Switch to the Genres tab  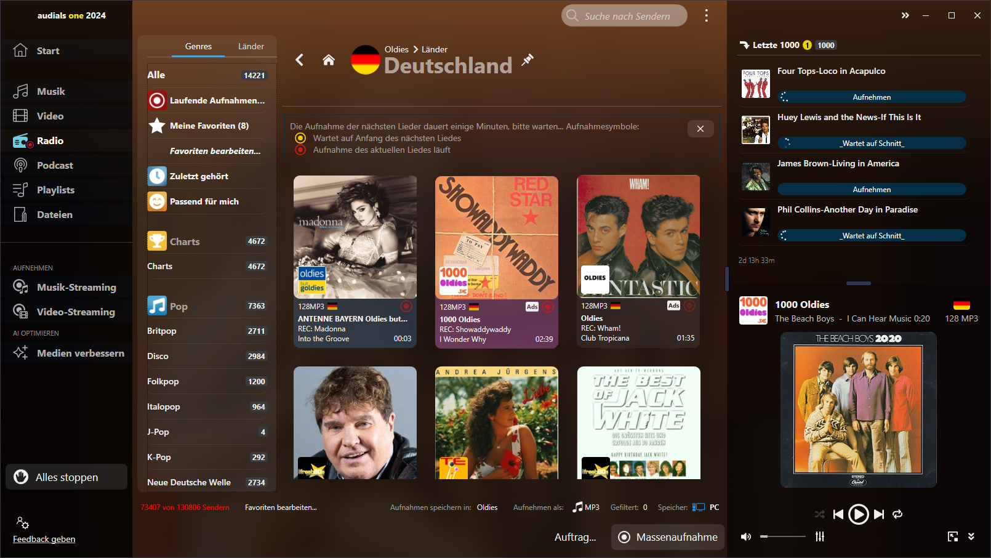(x=198, y=46)
